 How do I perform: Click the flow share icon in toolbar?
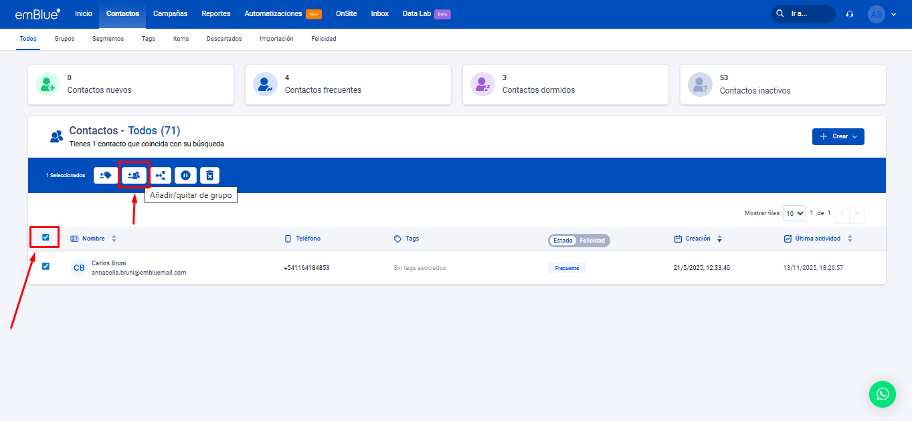160,175
